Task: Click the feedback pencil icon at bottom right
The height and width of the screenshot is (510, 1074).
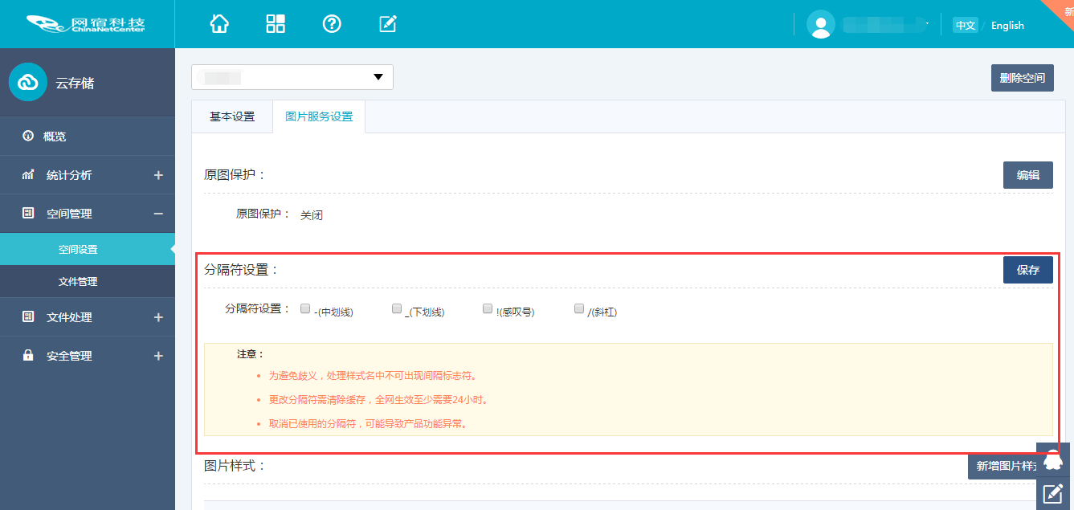Action: (x=1053, y=493)
